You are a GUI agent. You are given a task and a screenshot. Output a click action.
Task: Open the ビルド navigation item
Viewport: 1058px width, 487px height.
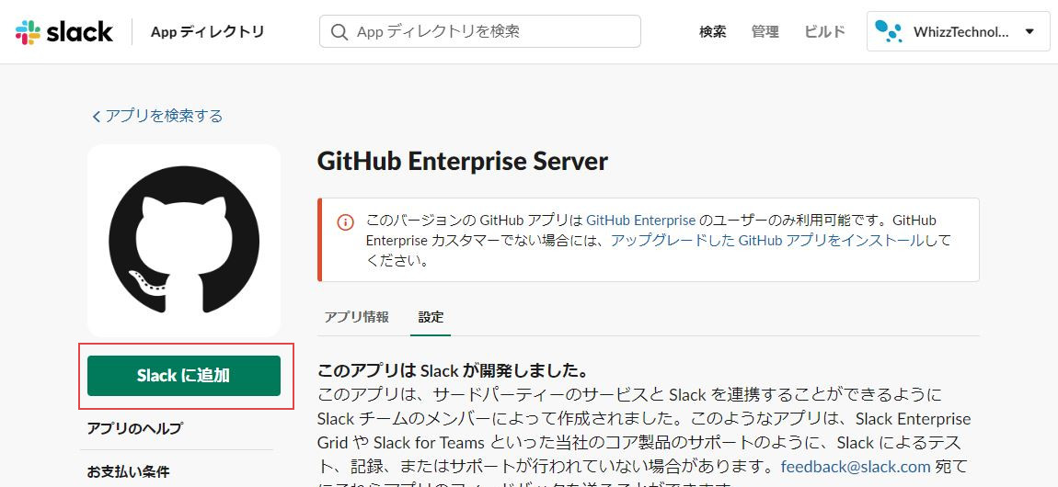(824, 31)
